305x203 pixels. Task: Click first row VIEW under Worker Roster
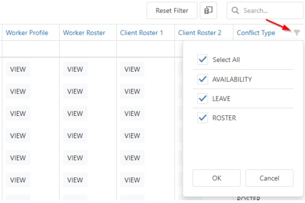(x=75, y=69)
